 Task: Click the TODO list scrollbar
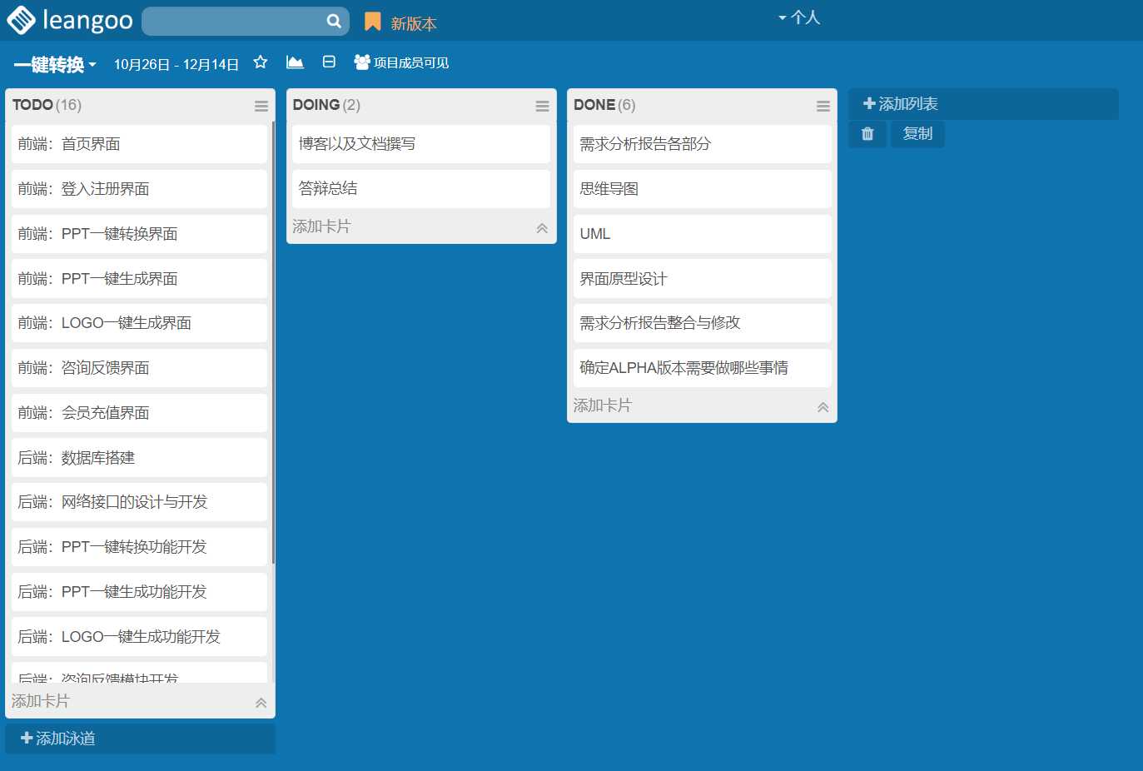tap(273, 341)
